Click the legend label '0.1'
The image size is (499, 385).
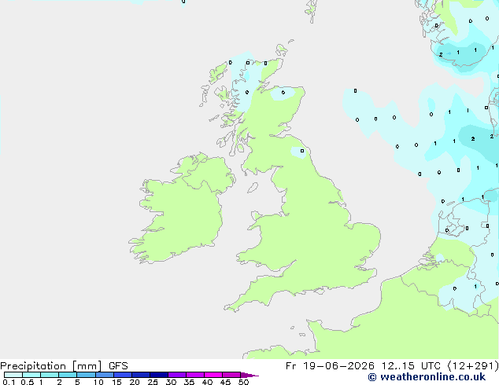pyautogui.click(x=9, y=382)
